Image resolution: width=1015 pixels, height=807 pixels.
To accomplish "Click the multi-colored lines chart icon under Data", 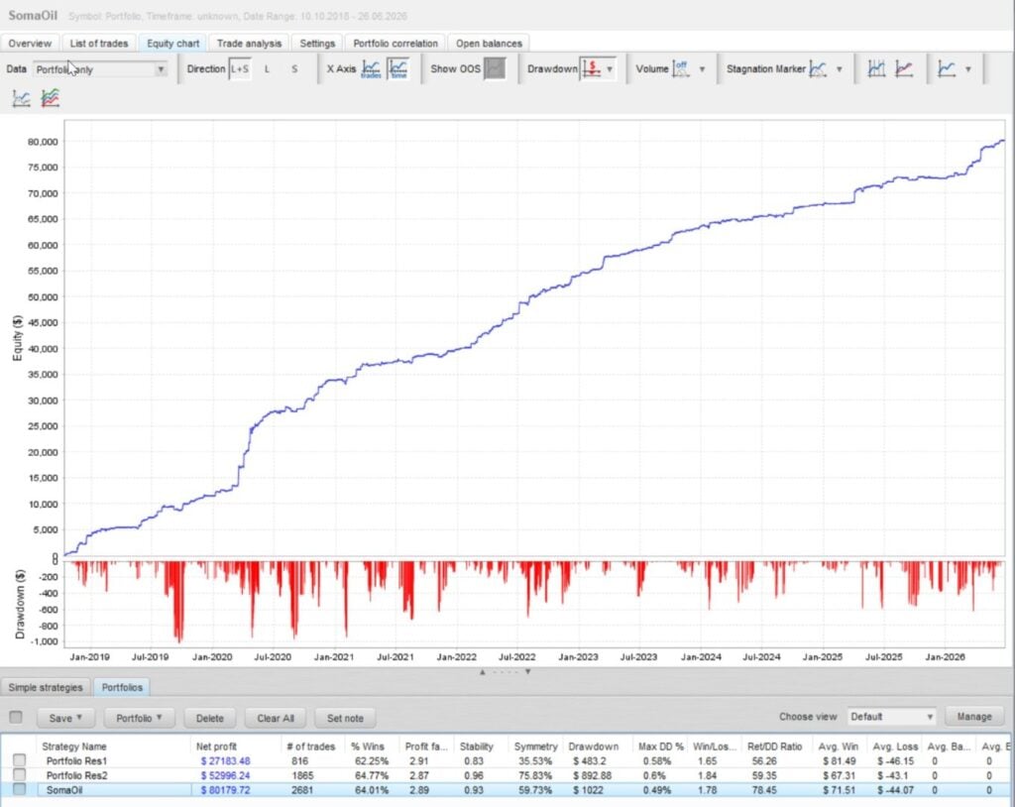I will 50,98.
